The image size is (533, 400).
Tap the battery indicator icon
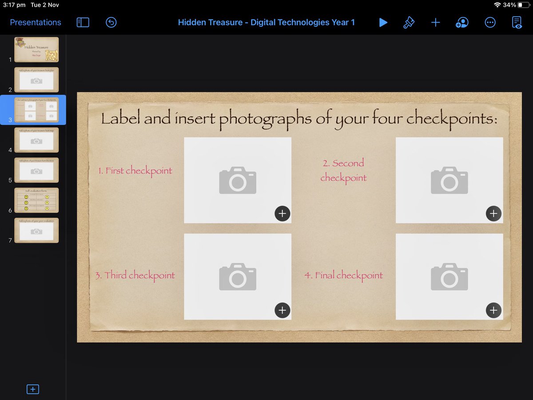pyautogui.click(x=523, y=5)
